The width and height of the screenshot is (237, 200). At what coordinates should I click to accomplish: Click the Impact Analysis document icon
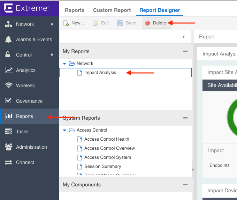(x=79, y=73)
